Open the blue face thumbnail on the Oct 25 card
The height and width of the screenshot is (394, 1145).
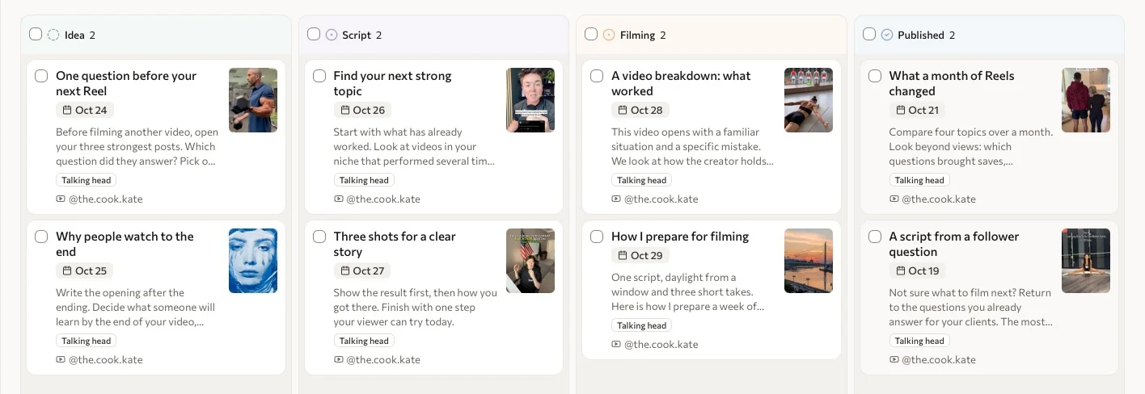[253, 261]
